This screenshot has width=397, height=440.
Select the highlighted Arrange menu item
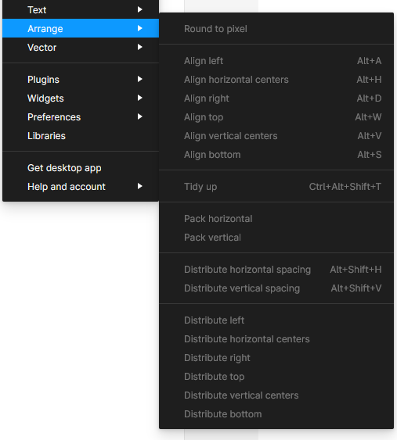[81, 28]
